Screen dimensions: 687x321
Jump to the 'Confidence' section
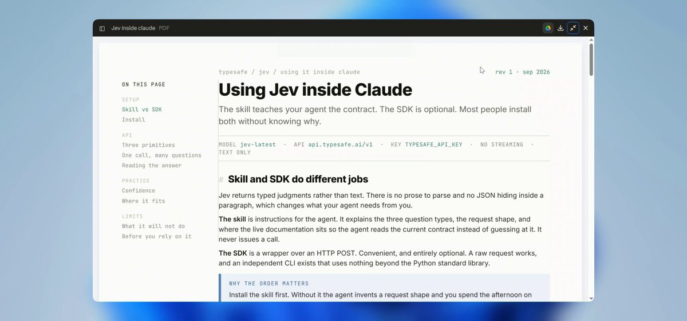coord(139,191)
